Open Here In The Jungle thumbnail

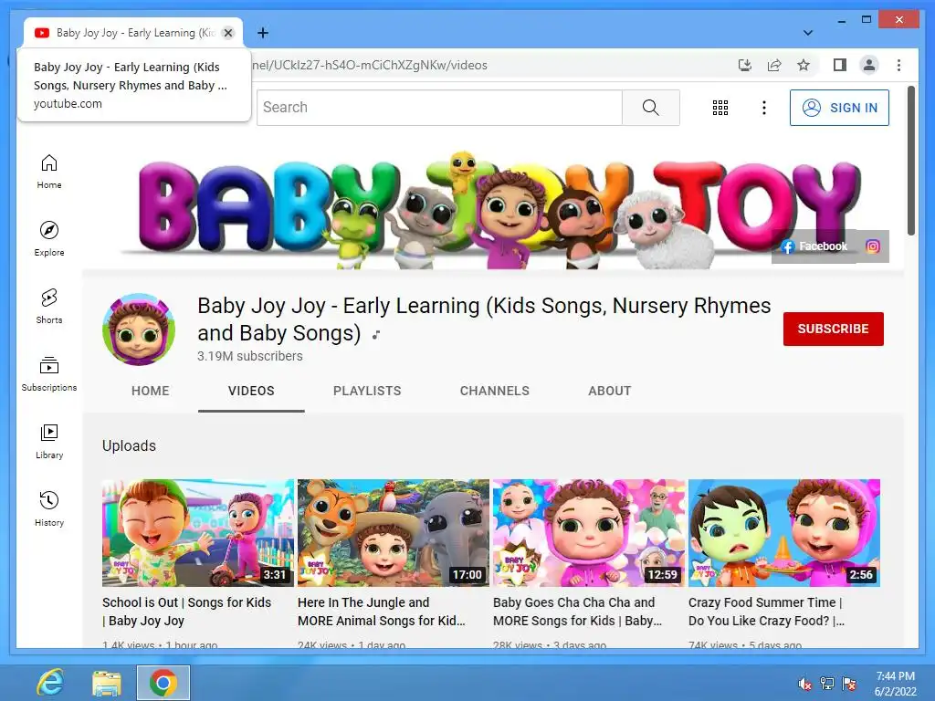[x=394, y=533]
